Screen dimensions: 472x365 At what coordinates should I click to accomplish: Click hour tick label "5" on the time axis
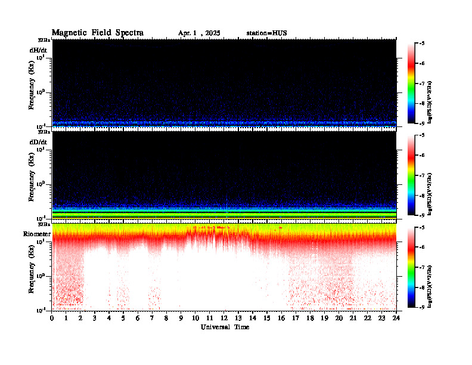(123, 318)
